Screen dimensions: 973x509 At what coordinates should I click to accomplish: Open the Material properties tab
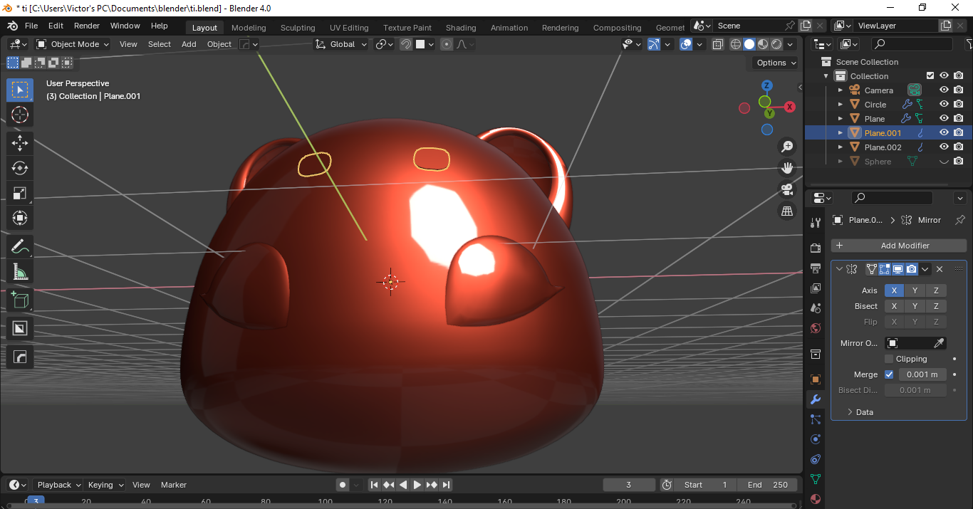pyautogui.click(x=816, y=499)
